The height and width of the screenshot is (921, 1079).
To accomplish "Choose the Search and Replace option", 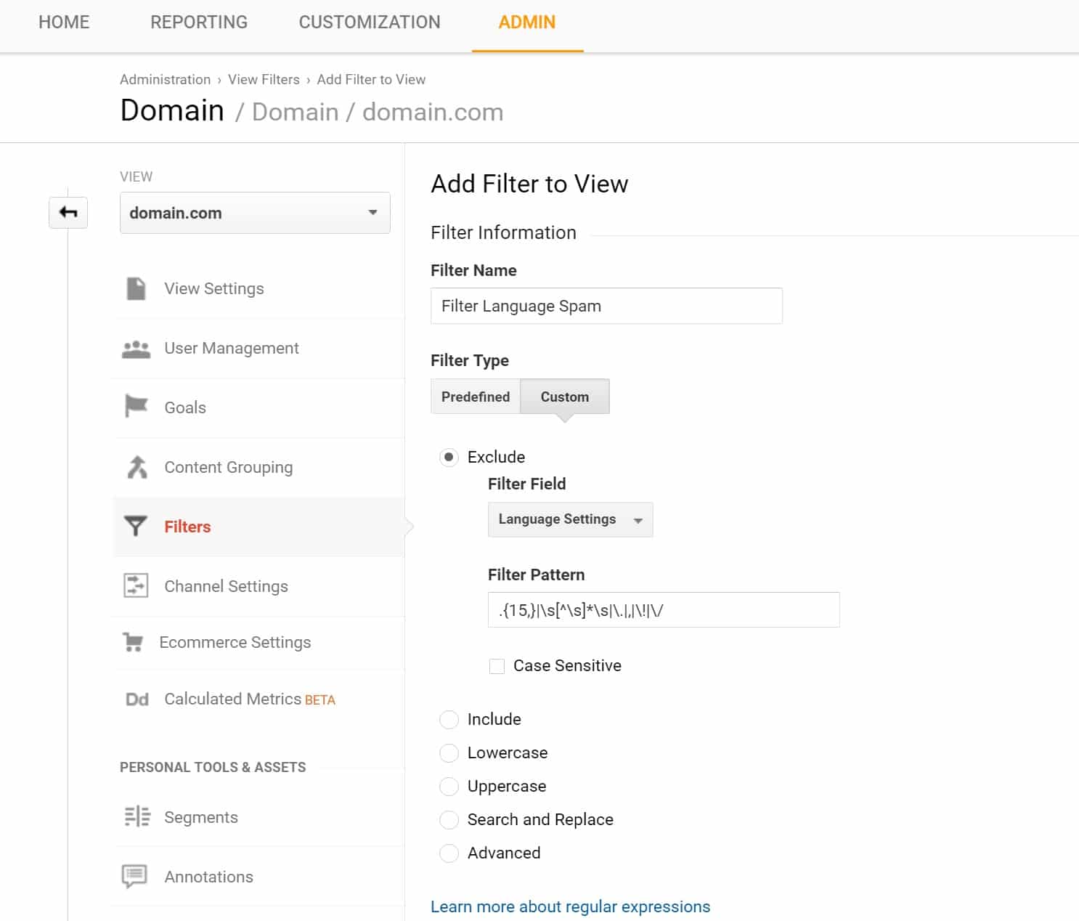I will (449, 819).
